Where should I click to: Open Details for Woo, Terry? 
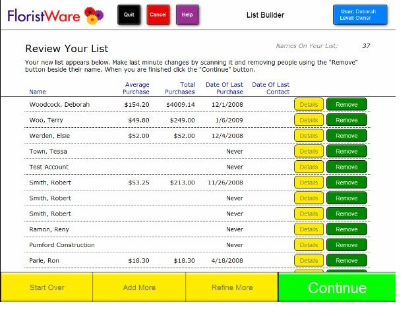click(x=309, y=120)
